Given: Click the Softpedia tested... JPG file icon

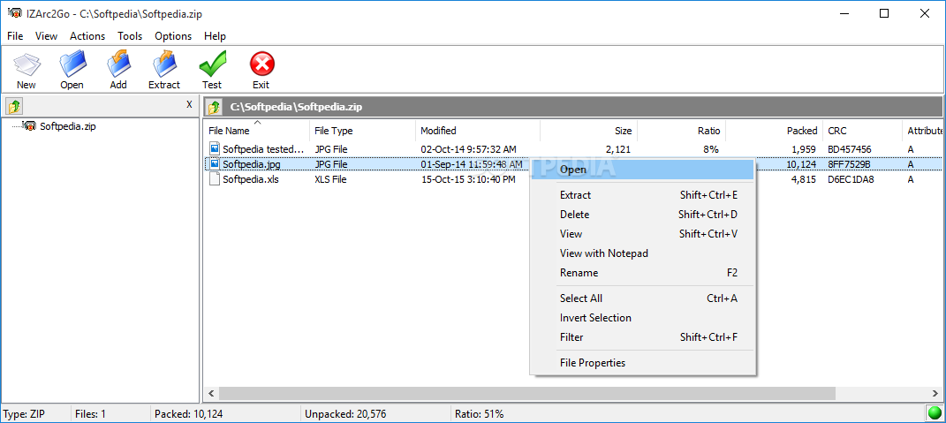Looking at the screenshot, I should click(x=215, y=148).
